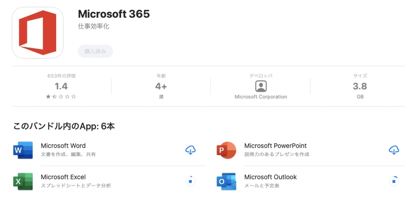405x198 pixels.
Task: Click the 文書を作成、編集、共有 description
Action: click(x=68, y=154)
